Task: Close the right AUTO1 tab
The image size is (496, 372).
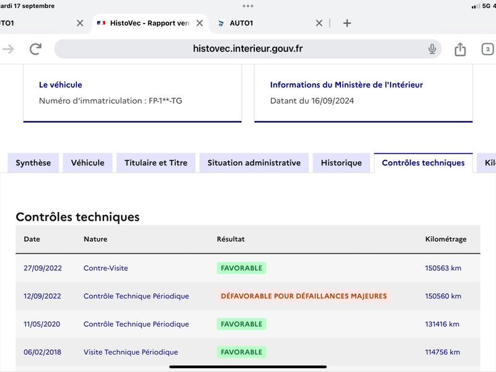Action: tap(319, 23)
